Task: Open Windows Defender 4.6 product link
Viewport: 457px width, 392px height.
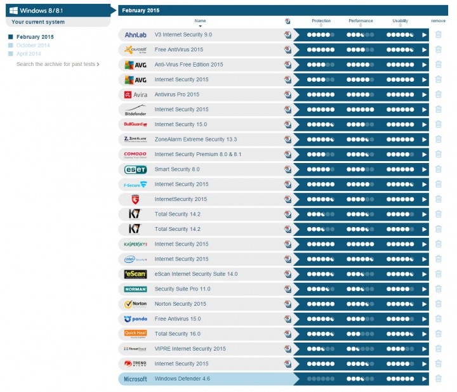Action: [182, 379]
